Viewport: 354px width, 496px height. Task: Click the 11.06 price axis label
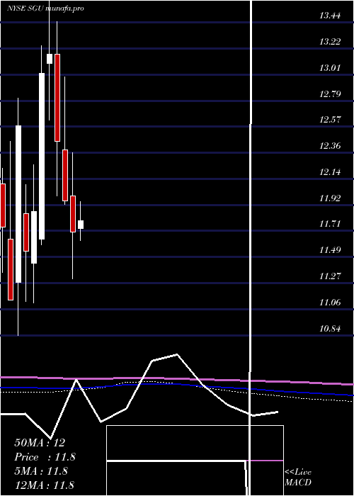click(x=330, y=303)
